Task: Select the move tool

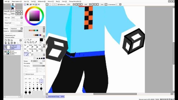Action: pyautogui.click(x=25, y=42)
